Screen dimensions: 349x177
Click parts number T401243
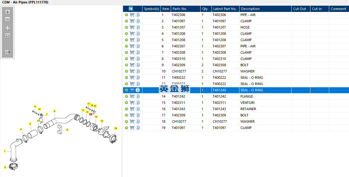(x=179, y=109)
